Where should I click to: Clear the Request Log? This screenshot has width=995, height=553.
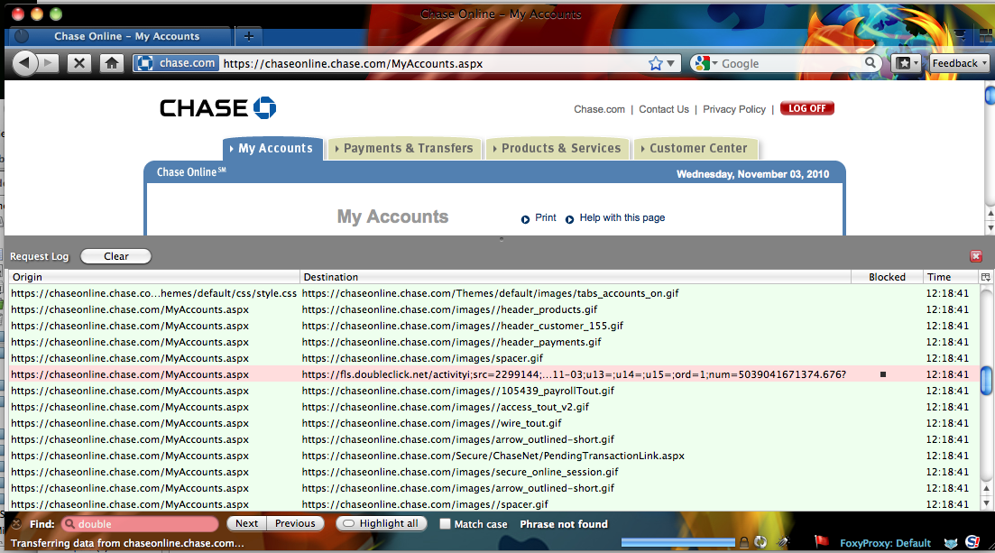tap(116, 256)
